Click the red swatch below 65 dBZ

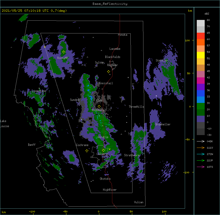pyautogui.click(x=201, y=36)
